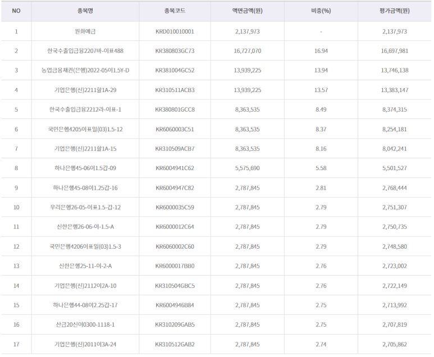Select 하나은행45-06이1.5갑-09 cell
This screenshot has height=357, width=434.
click(85, 168)
